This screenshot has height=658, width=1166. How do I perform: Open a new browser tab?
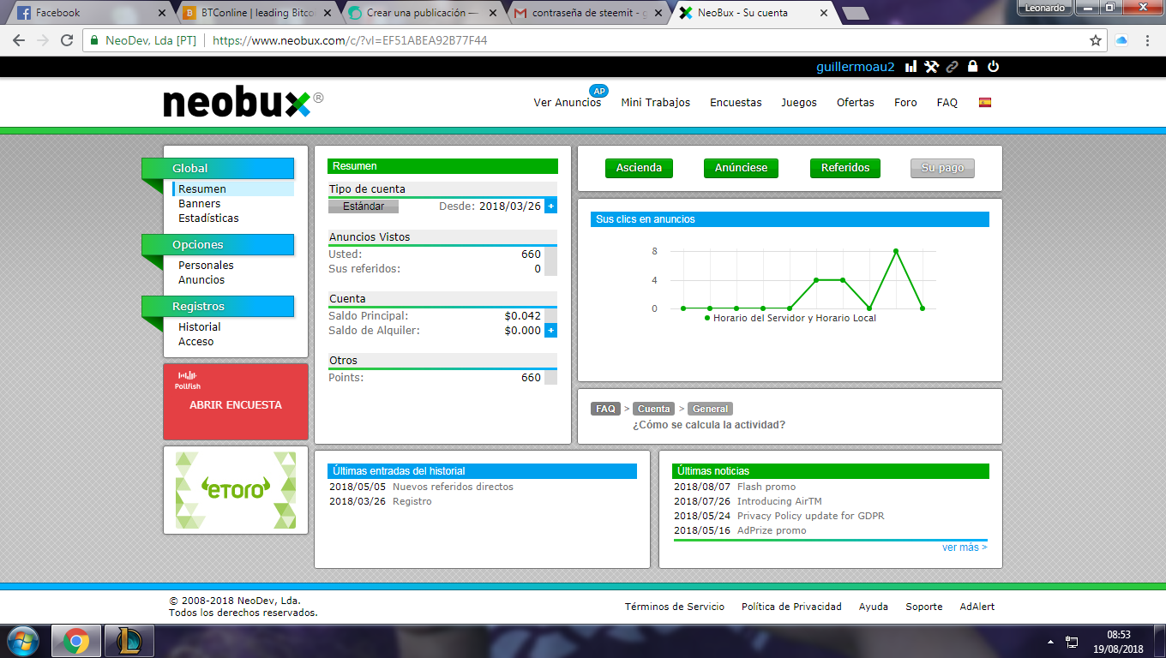coord(855,13)
